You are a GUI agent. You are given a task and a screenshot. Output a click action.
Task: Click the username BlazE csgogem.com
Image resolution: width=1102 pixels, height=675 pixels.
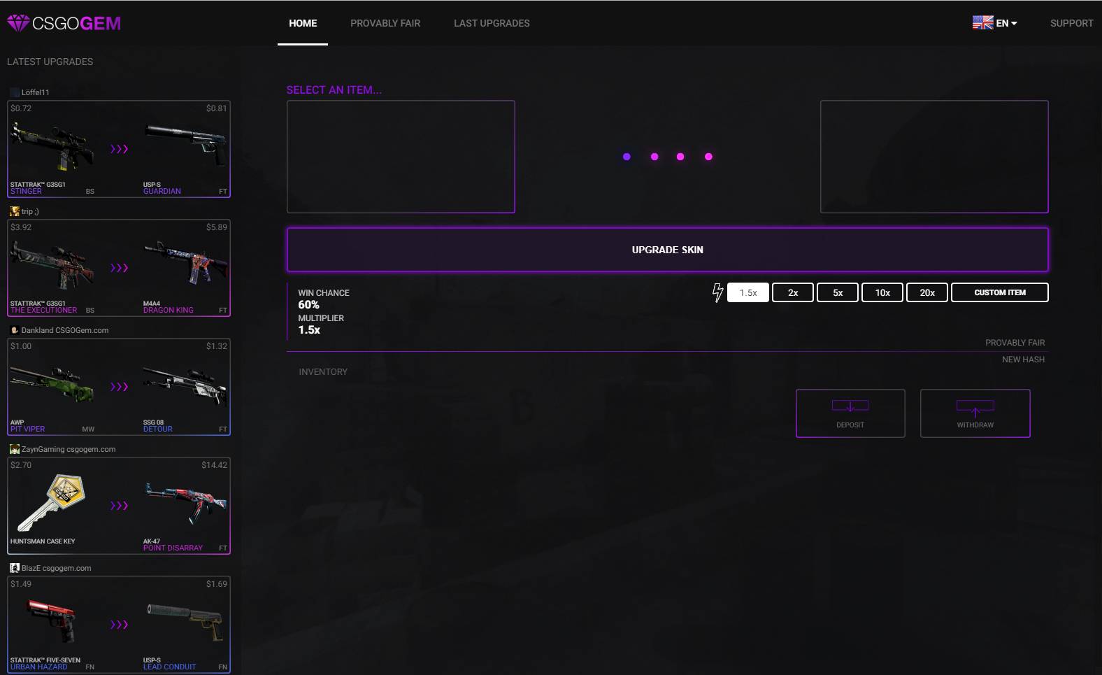pos(56,568)
